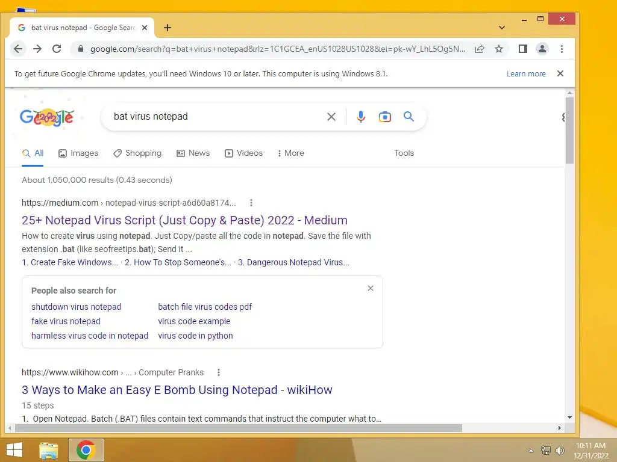This screenshot has width=617, height=462.
Task: Click the address bar URL
Action: pos(277,49)
